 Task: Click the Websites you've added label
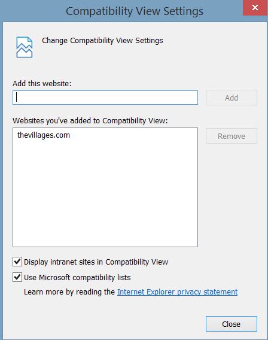[90, 121]
